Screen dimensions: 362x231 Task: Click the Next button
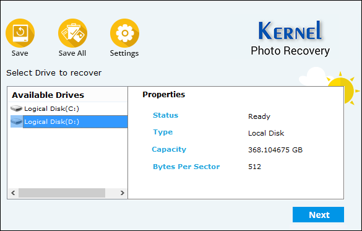pos(318,215)
